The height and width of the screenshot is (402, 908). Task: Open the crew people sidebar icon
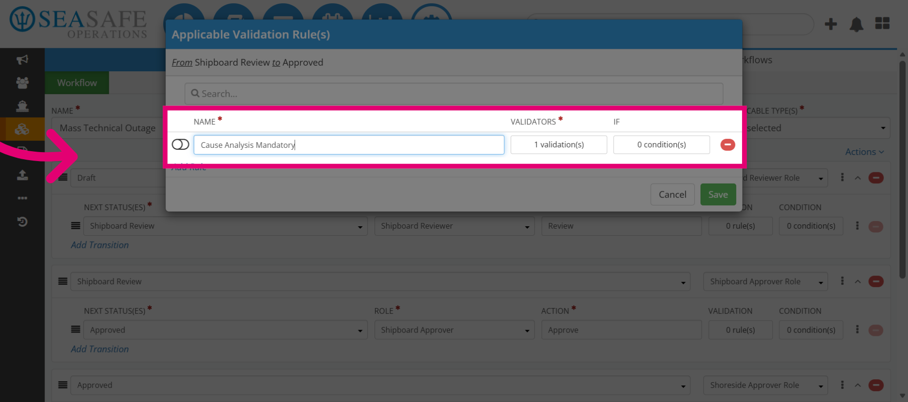[x=22, y=83]
